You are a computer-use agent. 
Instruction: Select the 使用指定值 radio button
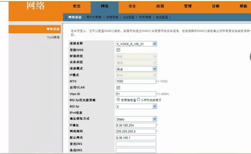pyautogui.click(x=118, y=100)
